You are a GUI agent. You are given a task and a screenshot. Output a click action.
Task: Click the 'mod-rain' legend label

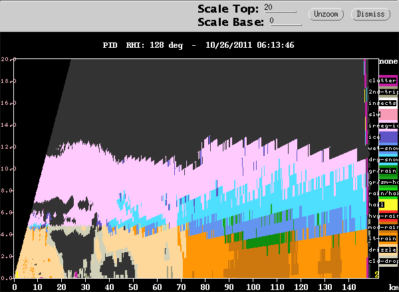[x=383, y=227]
